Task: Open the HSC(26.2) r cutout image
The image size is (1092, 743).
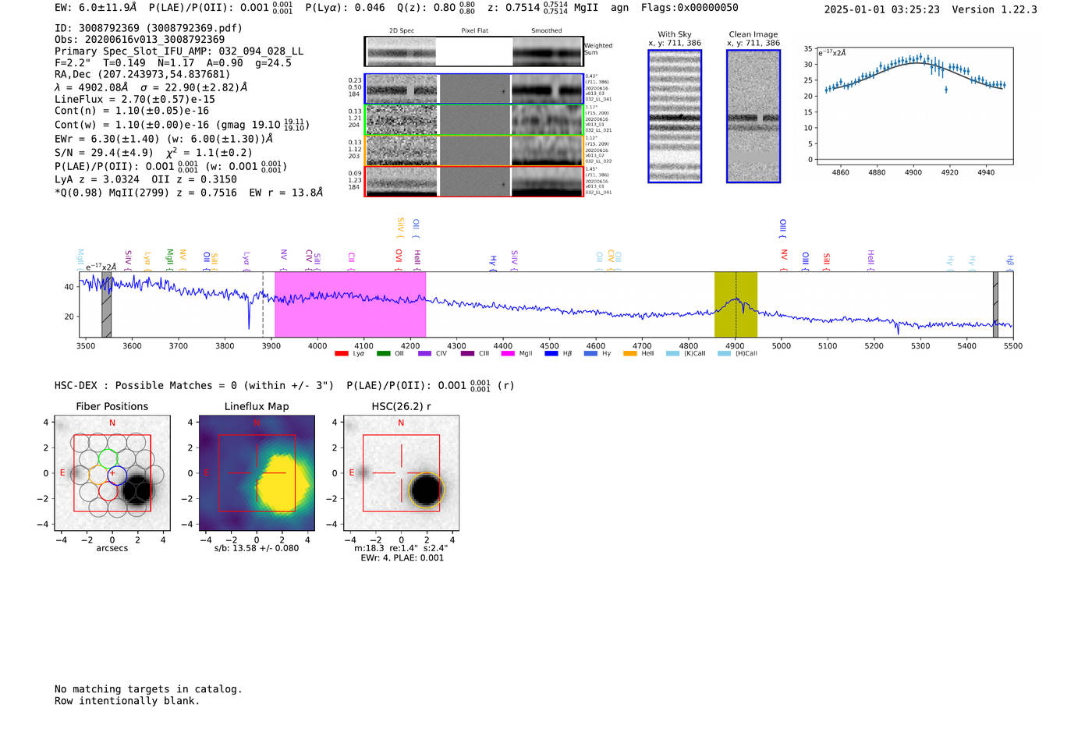Action: [401, 473]
